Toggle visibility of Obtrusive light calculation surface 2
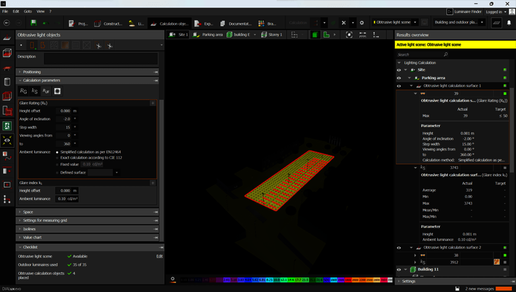The width and height of the screenshot is (516, 292). pos(399,248)
